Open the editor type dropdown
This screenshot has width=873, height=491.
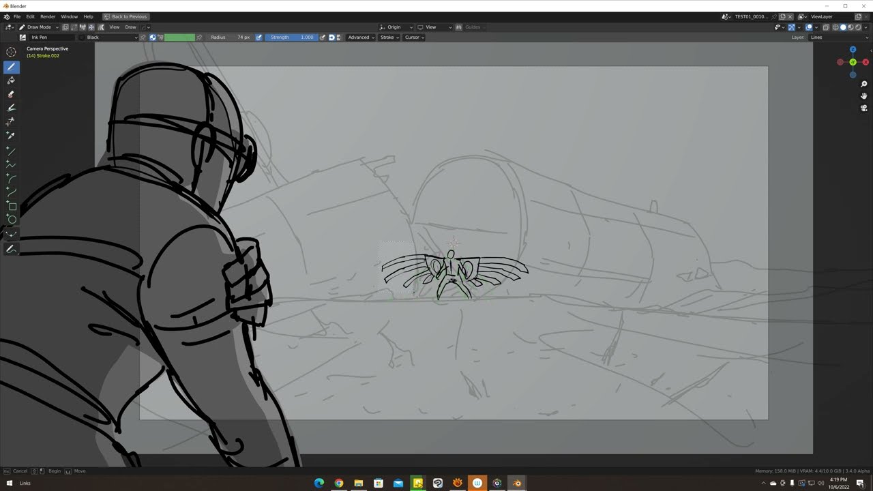pyautogui.click(x=9, y=27)
